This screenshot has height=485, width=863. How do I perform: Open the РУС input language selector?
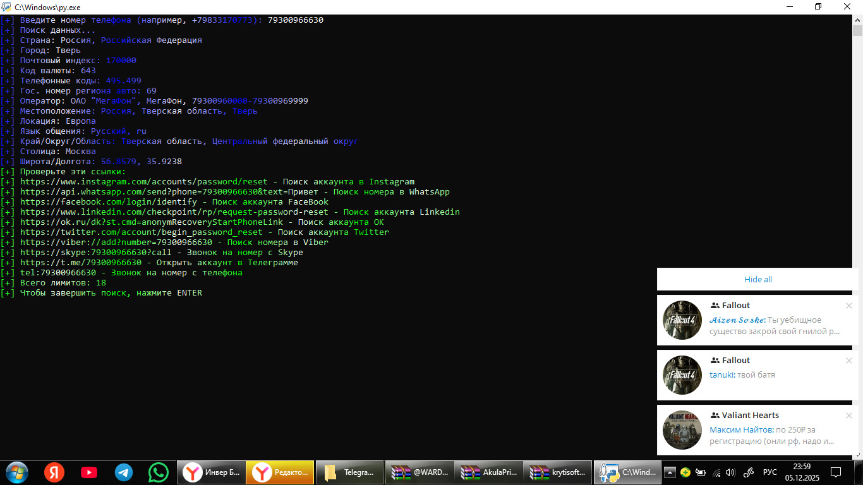[770, 472]
